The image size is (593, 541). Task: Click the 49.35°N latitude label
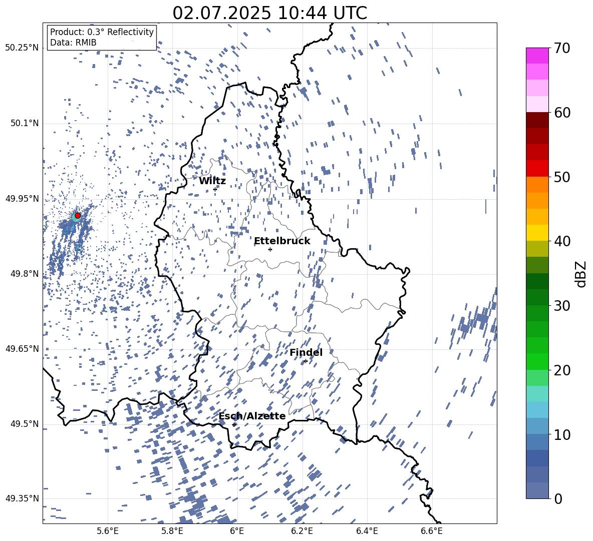22,498
